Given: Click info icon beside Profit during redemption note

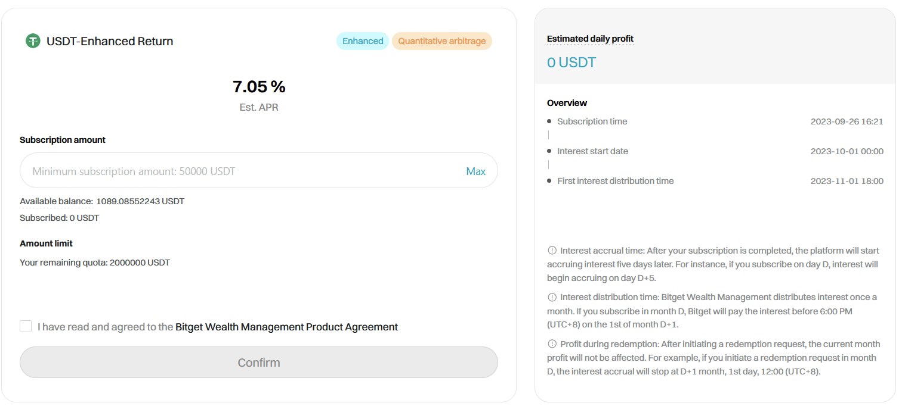Looking at the screenshot, I should [552, 344].
